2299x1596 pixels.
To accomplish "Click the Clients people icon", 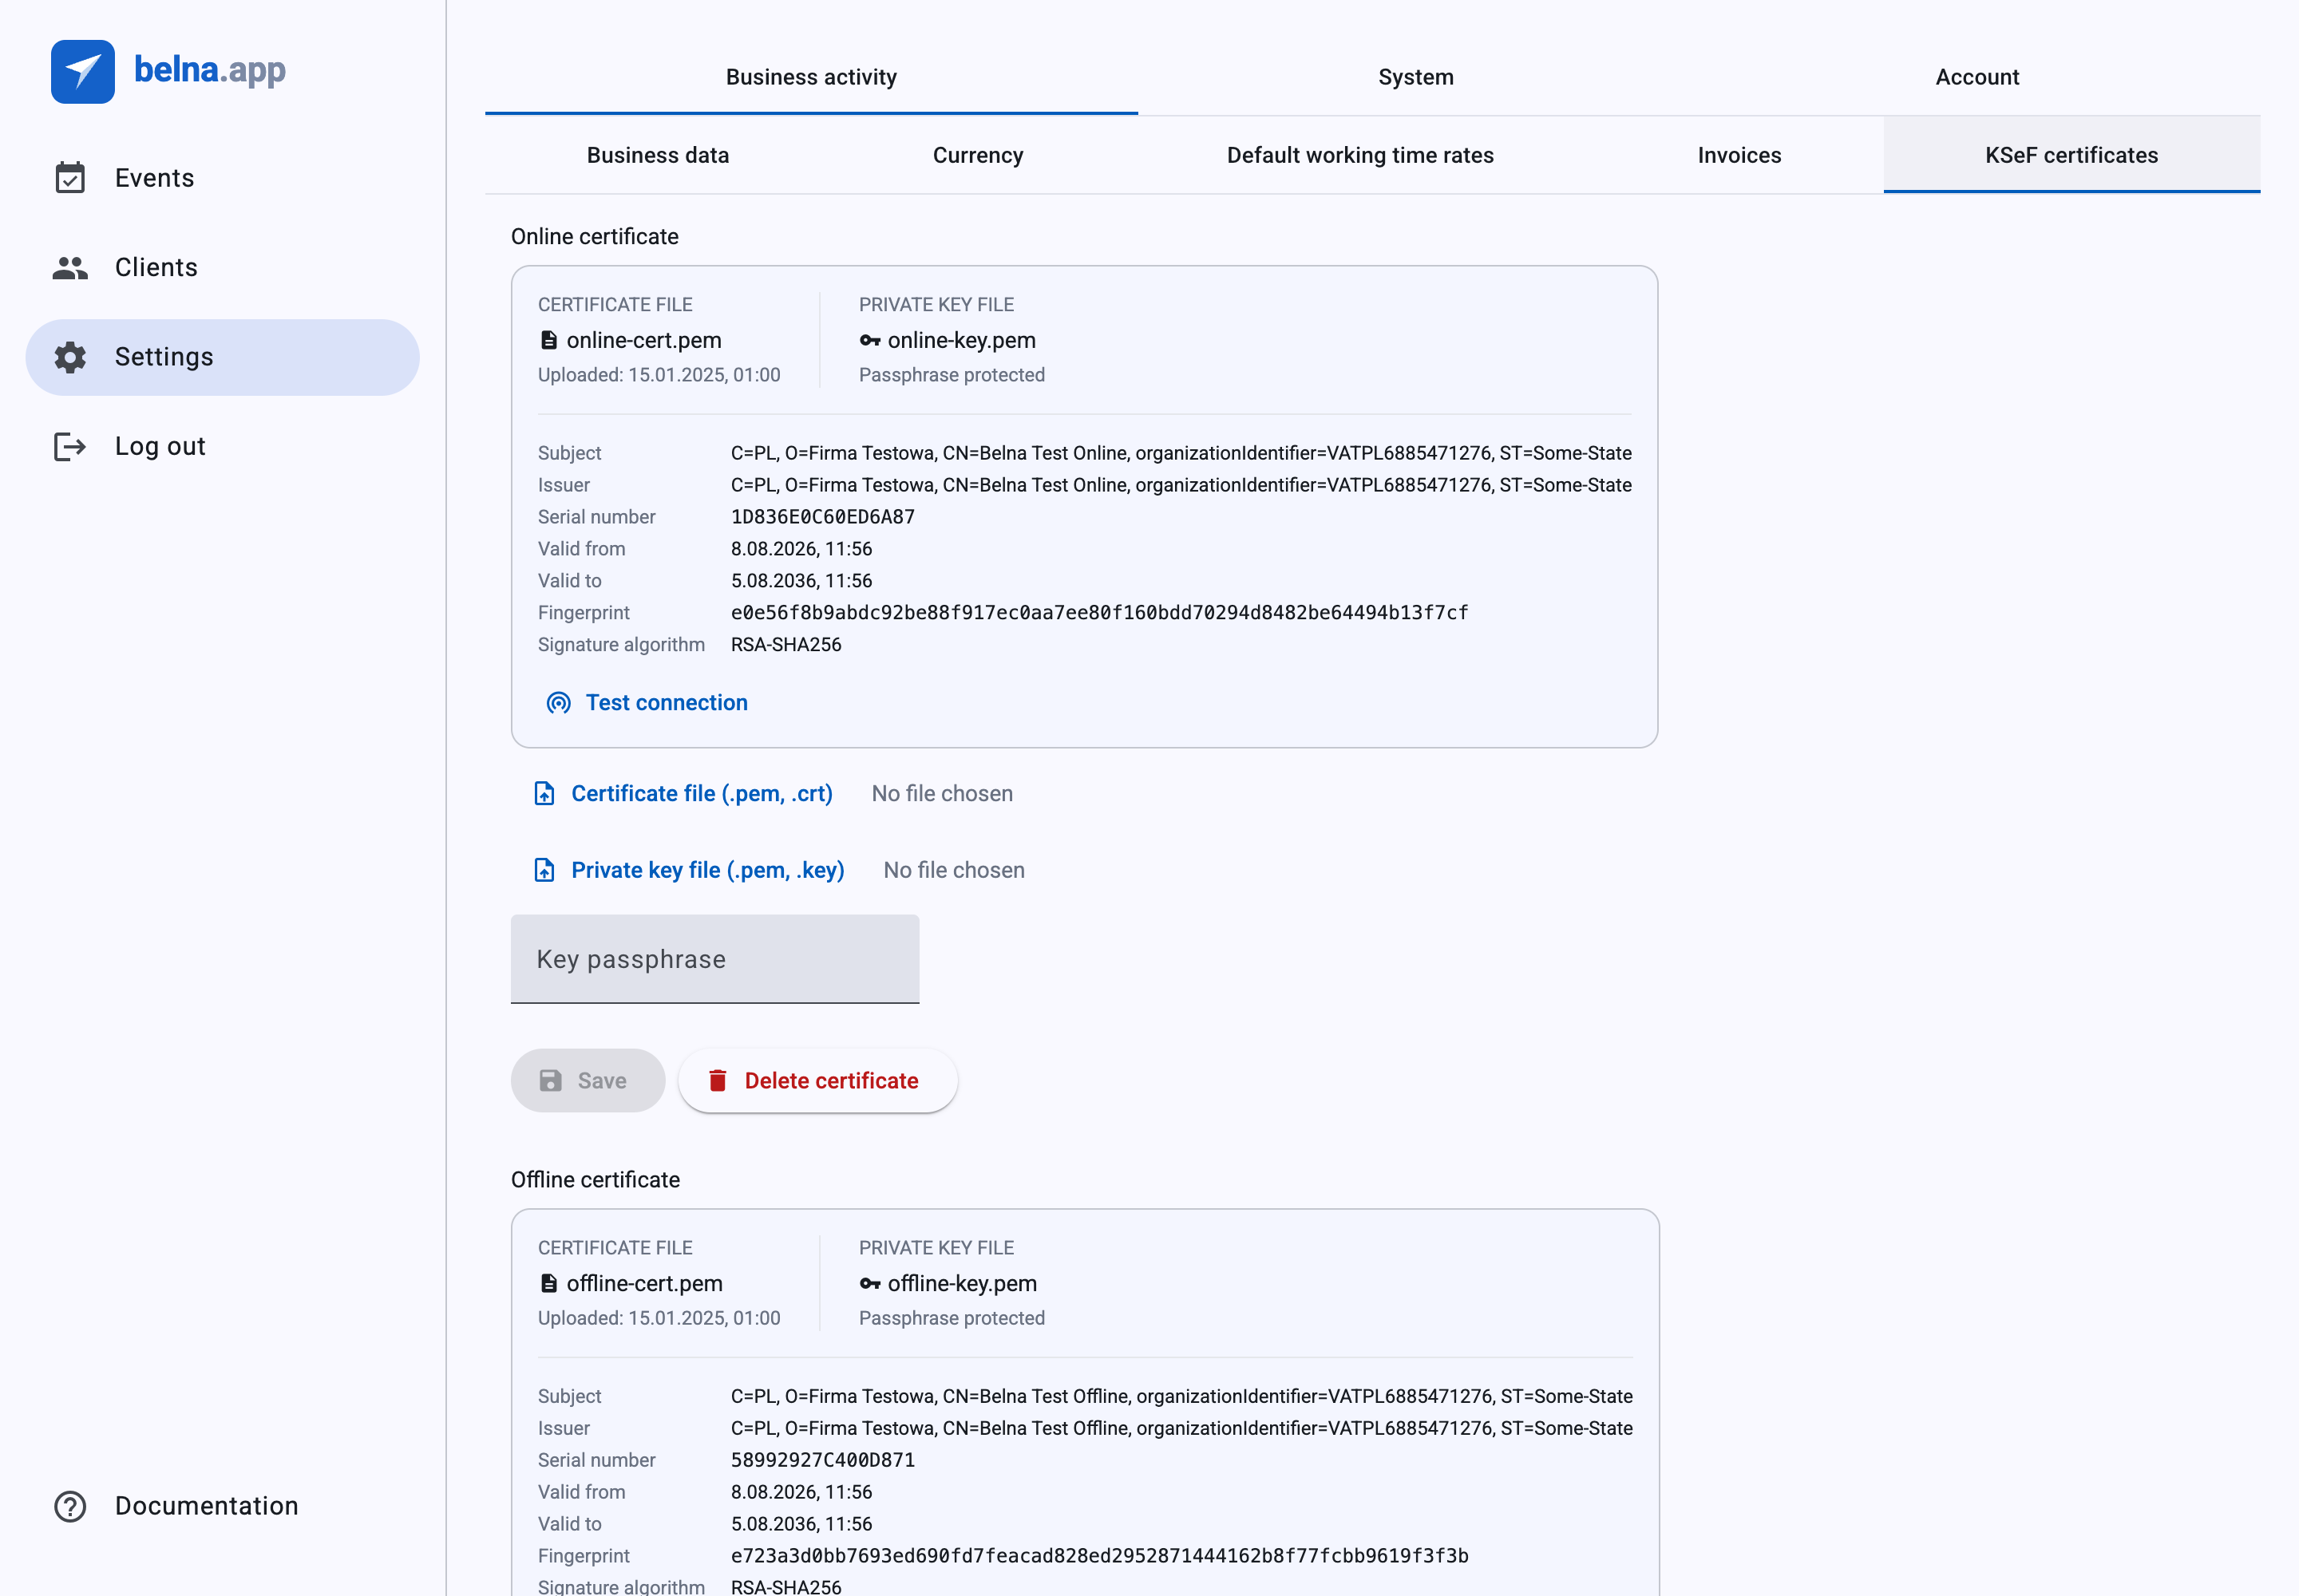I will tap(70, 267).
